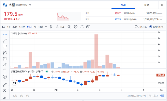Click the 24H trade amount 1,782,813,574 KRW
This screenshot has width=167, height=101.
[153, 19]
